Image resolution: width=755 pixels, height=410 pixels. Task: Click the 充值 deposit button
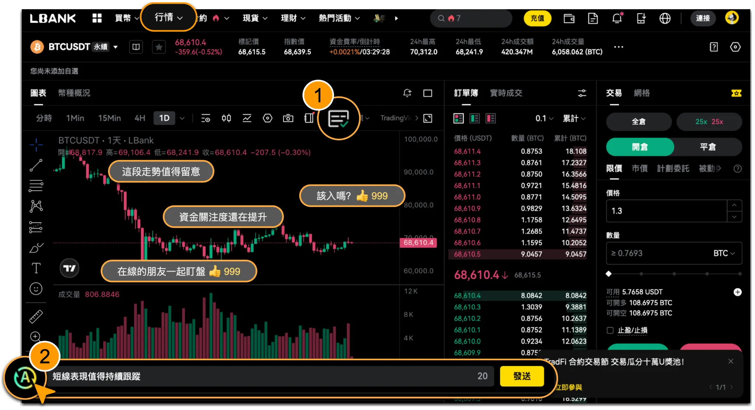point(537,18)
